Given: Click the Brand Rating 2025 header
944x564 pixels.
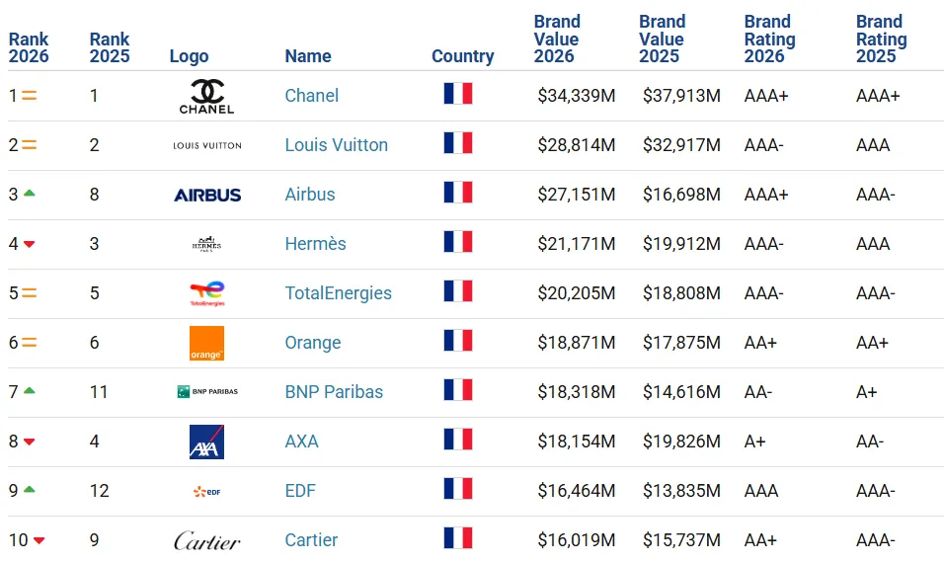Looking at the screenshot, I should point(882,40).
